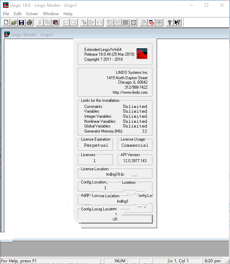Click the Find flashlight icon
230x264 pixels.
click(84, 22)
